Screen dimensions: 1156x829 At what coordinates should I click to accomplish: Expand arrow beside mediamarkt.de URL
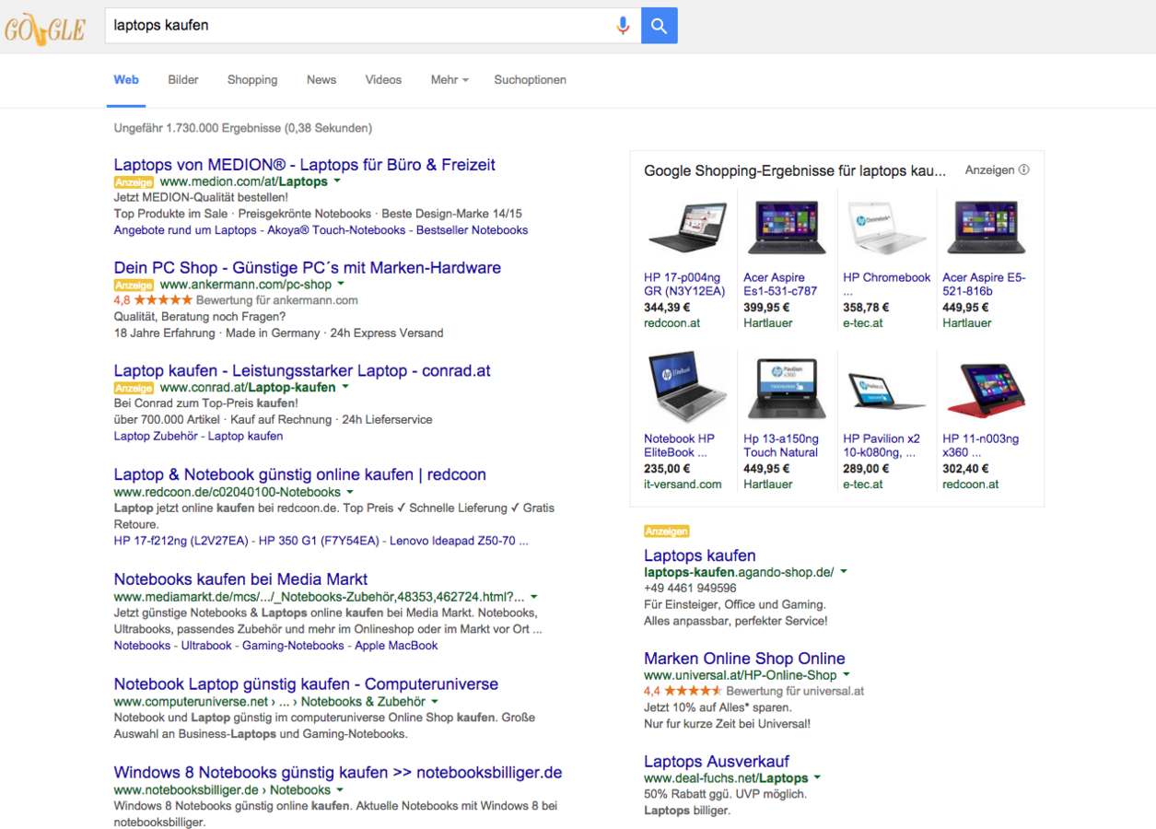tap(534, 597)
